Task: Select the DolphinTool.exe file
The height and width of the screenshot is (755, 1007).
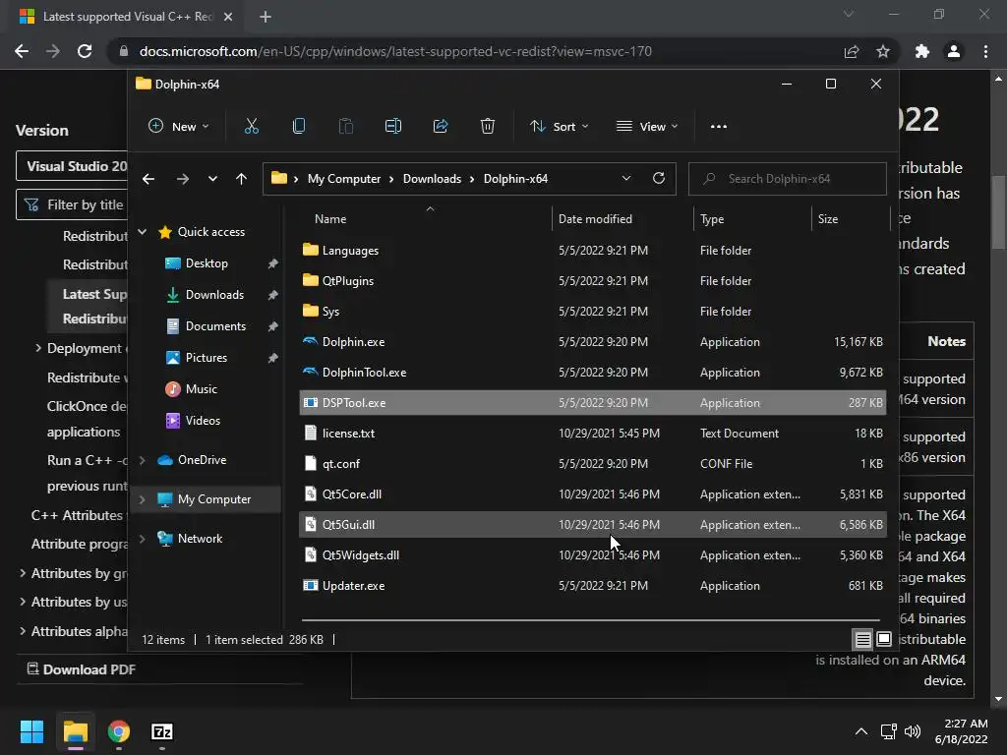Action: coord(593,373)
